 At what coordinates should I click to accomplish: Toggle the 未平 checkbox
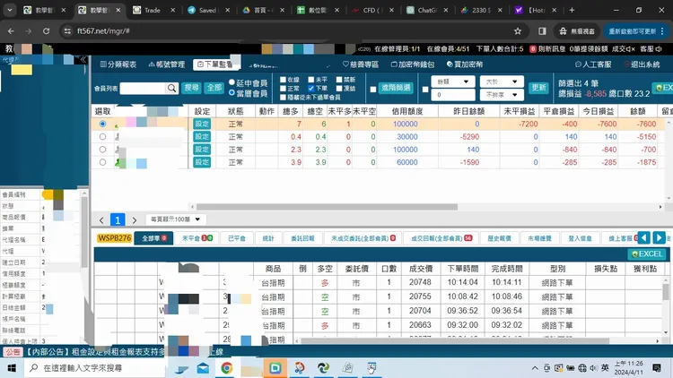coord(311,80)
